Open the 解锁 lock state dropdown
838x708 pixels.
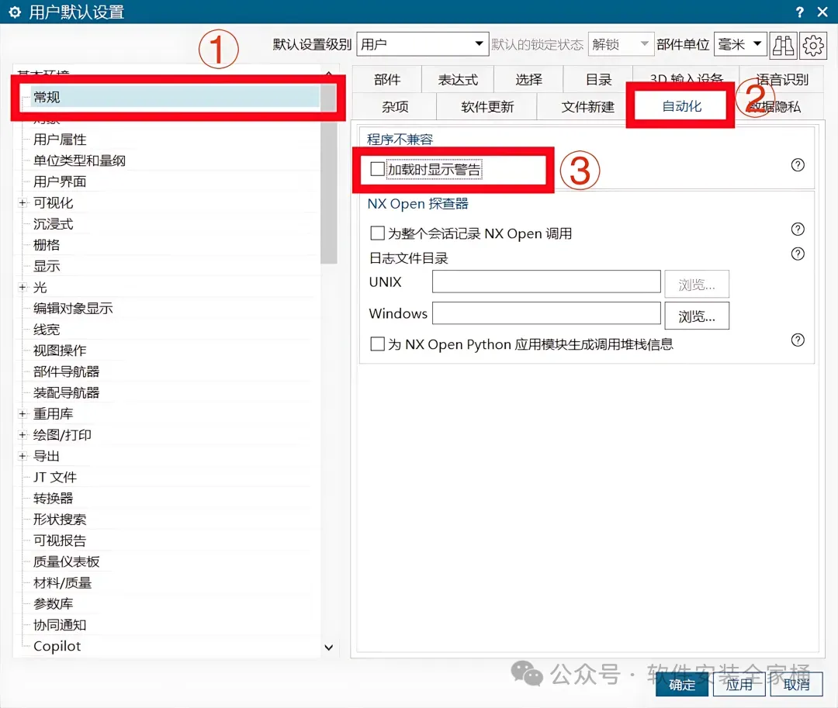click(621, 44)
